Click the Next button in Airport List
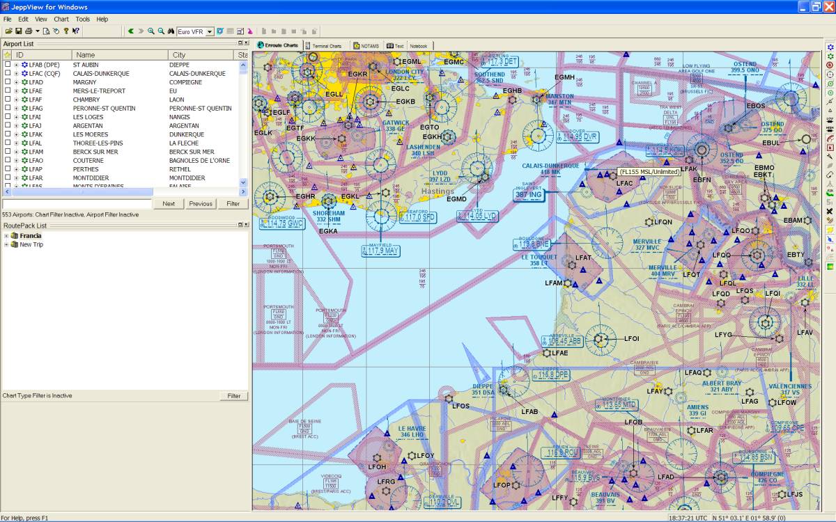 click(169, 204)
